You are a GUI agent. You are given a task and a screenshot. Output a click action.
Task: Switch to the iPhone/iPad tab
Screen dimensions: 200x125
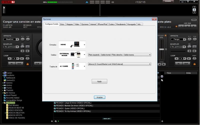(x=102, y=24)
